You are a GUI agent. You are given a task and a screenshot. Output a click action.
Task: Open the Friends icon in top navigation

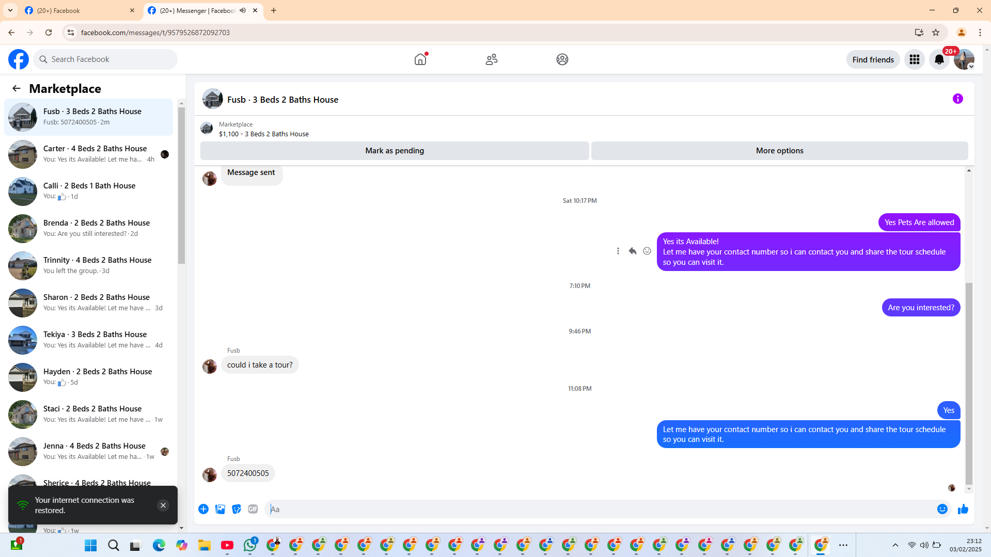click(492, 59)
